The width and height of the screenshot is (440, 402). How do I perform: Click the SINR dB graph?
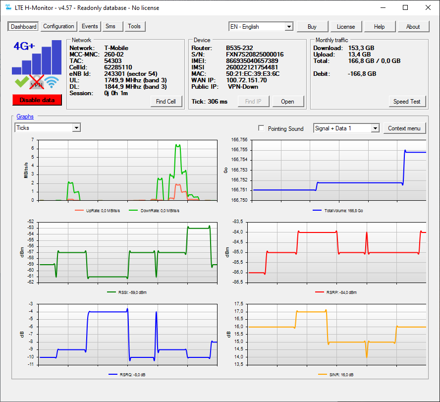point(337,335)
